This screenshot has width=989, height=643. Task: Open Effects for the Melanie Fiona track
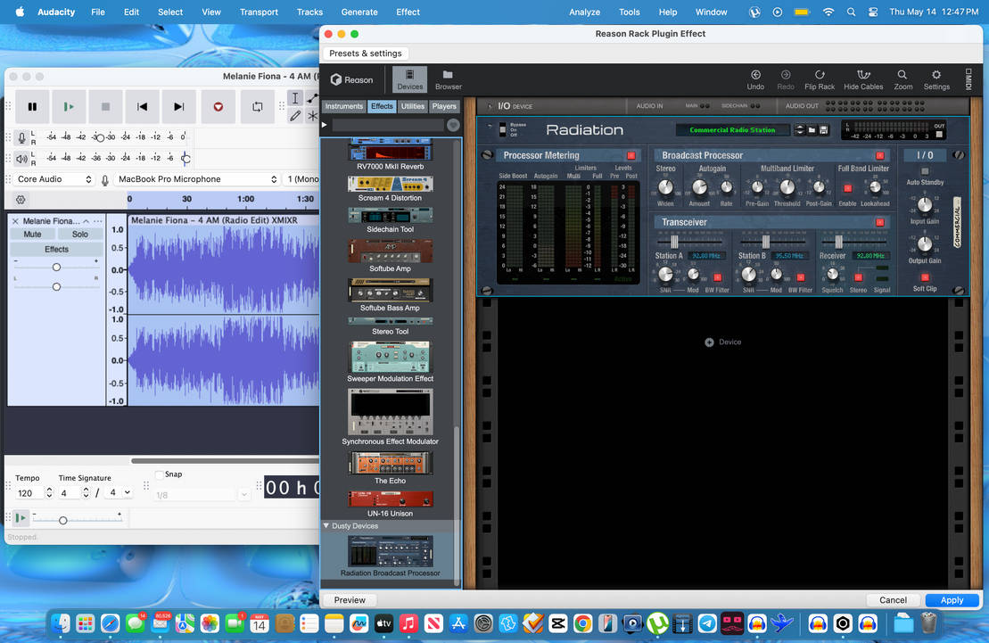[57, 249]
